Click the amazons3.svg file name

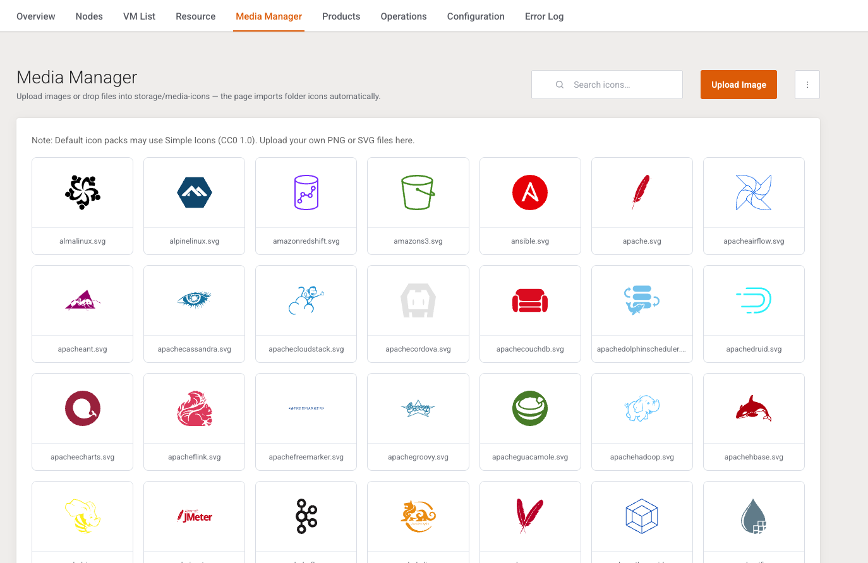tap(418, 241)
